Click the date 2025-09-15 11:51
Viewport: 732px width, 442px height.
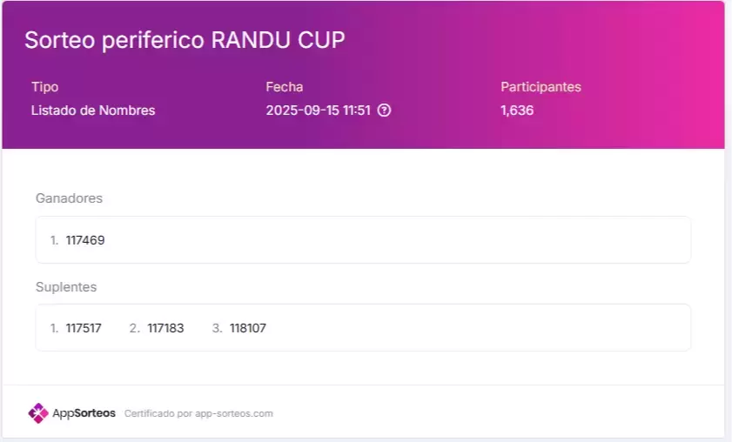[x=319, y=110]
